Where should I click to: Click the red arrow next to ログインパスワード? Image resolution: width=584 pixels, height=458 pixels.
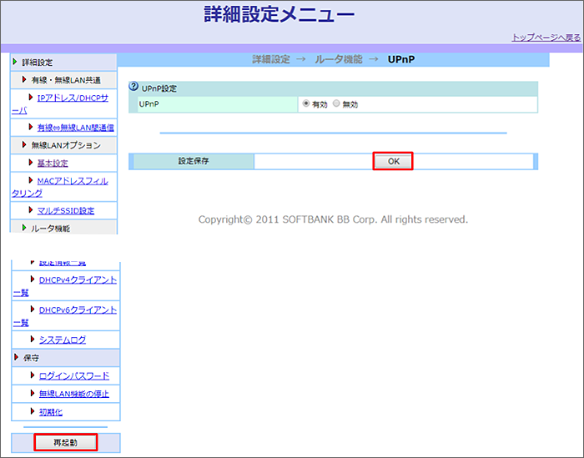[x=33, y=375]
